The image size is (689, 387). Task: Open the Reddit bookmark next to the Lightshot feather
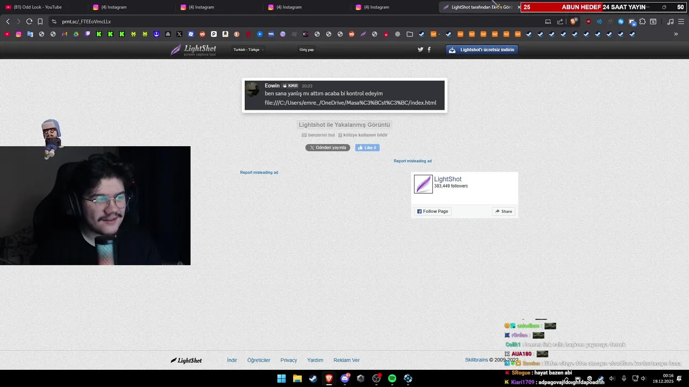click(x=351, y=34)
